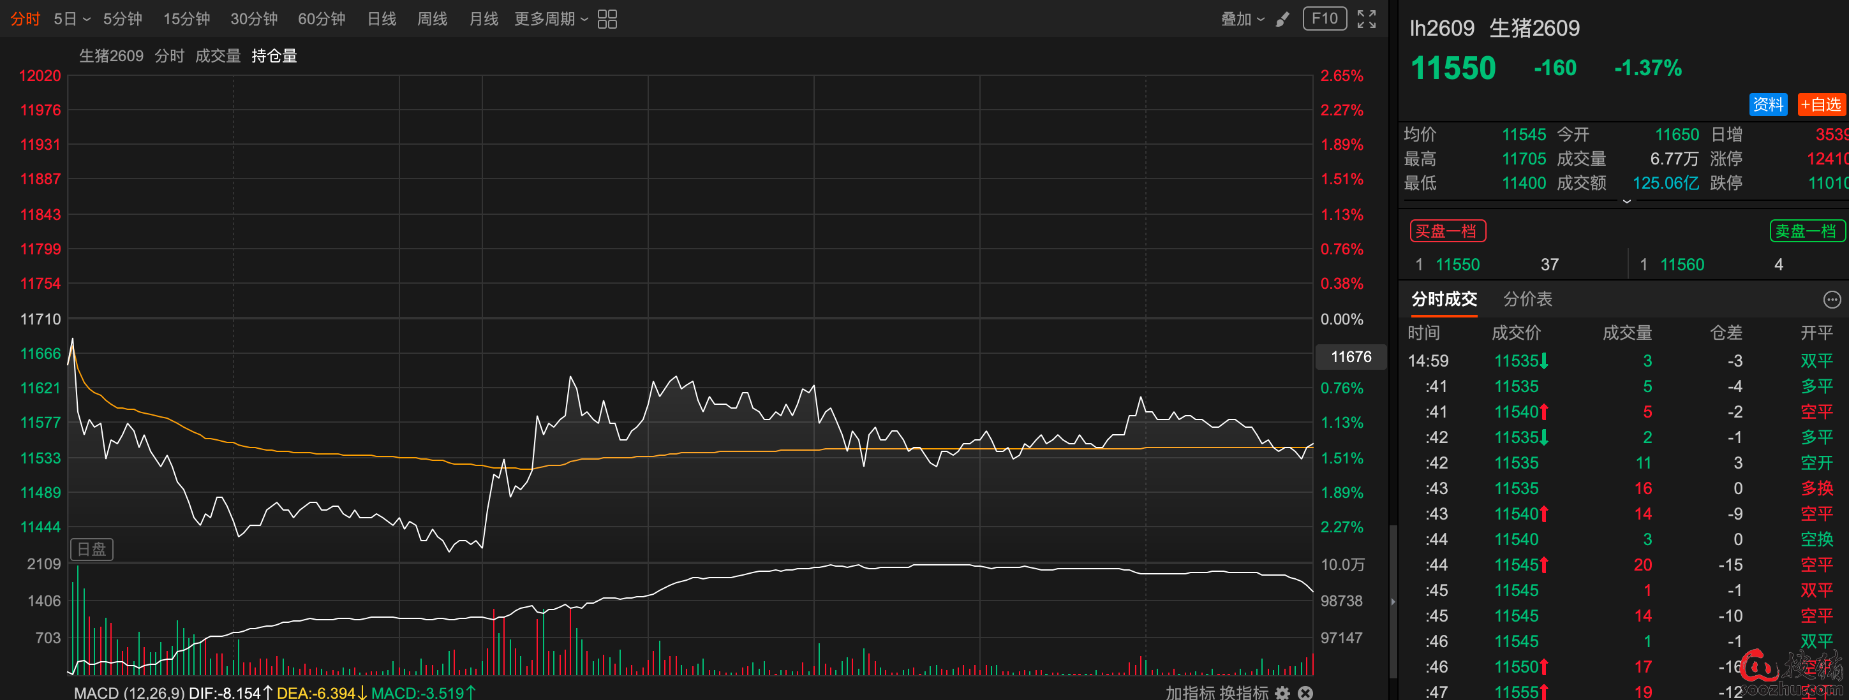
Task: Close the MACD indicator panel
Action: [1305, 692]
